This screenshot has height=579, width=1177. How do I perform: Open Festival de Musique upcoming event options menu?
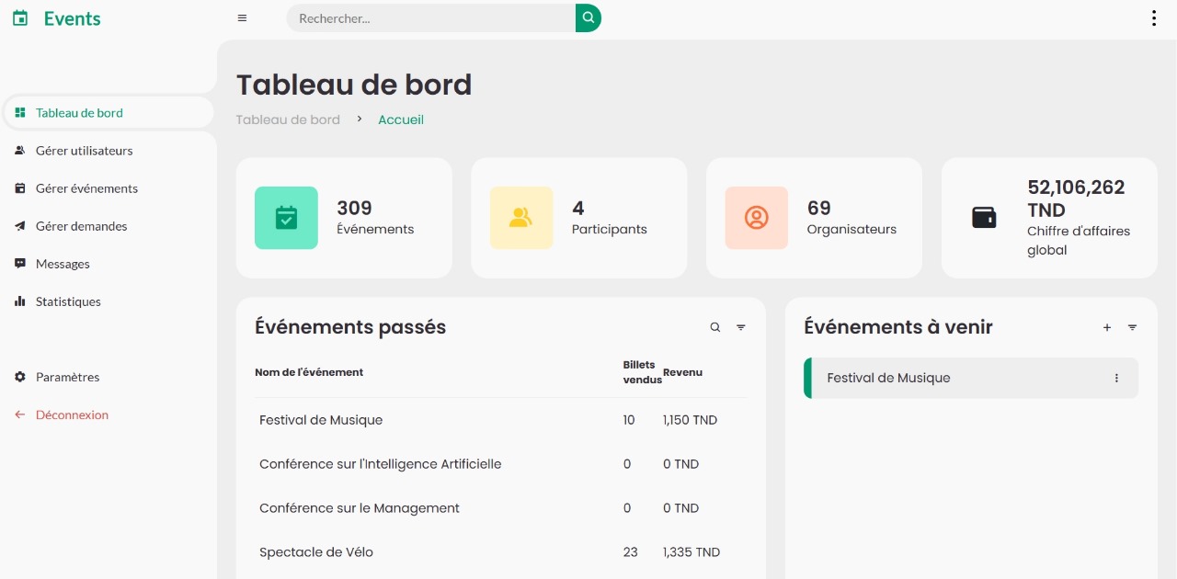pyautogui.click(x=1117, y=378)
